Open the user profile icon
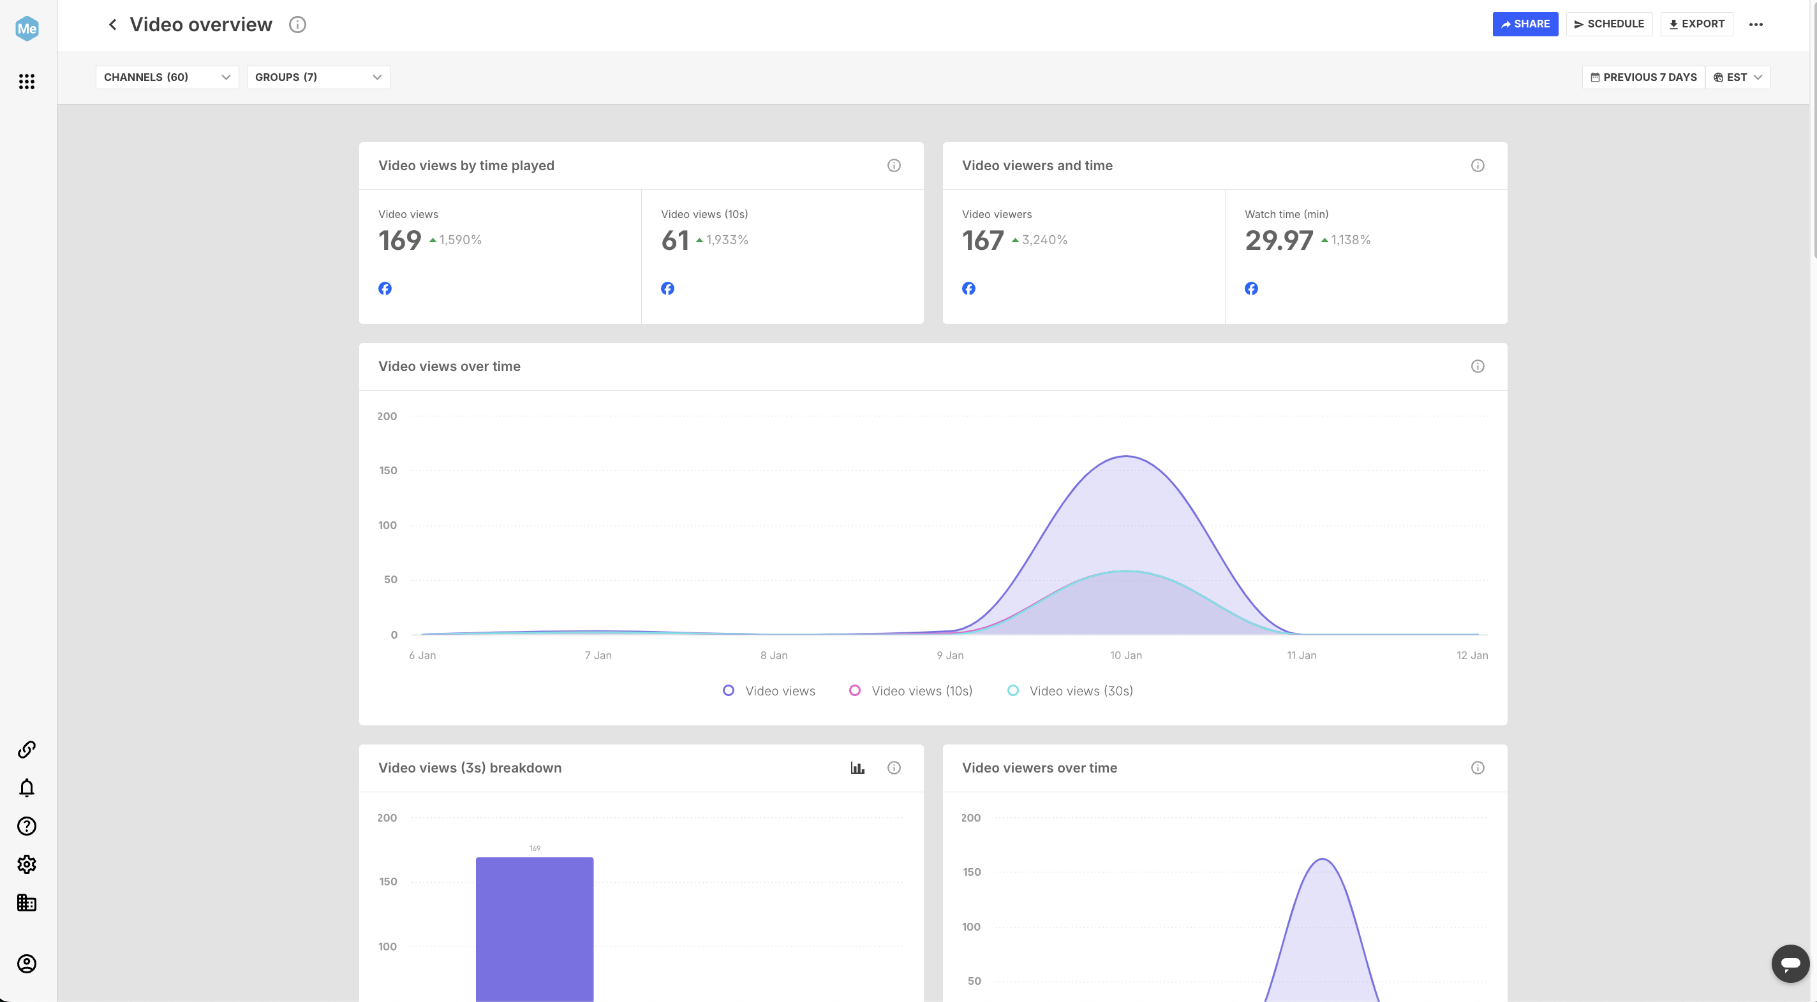The width and height of the screenshot is (1817, 1002). pyautogui.click(x=27, y=963)
